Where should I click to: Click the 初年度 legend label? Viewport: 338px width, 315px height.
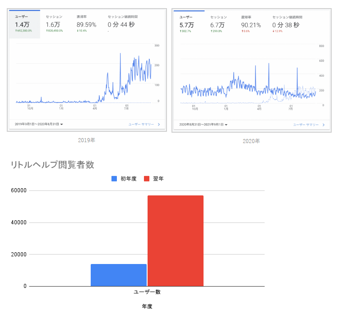tap(129, 179)
